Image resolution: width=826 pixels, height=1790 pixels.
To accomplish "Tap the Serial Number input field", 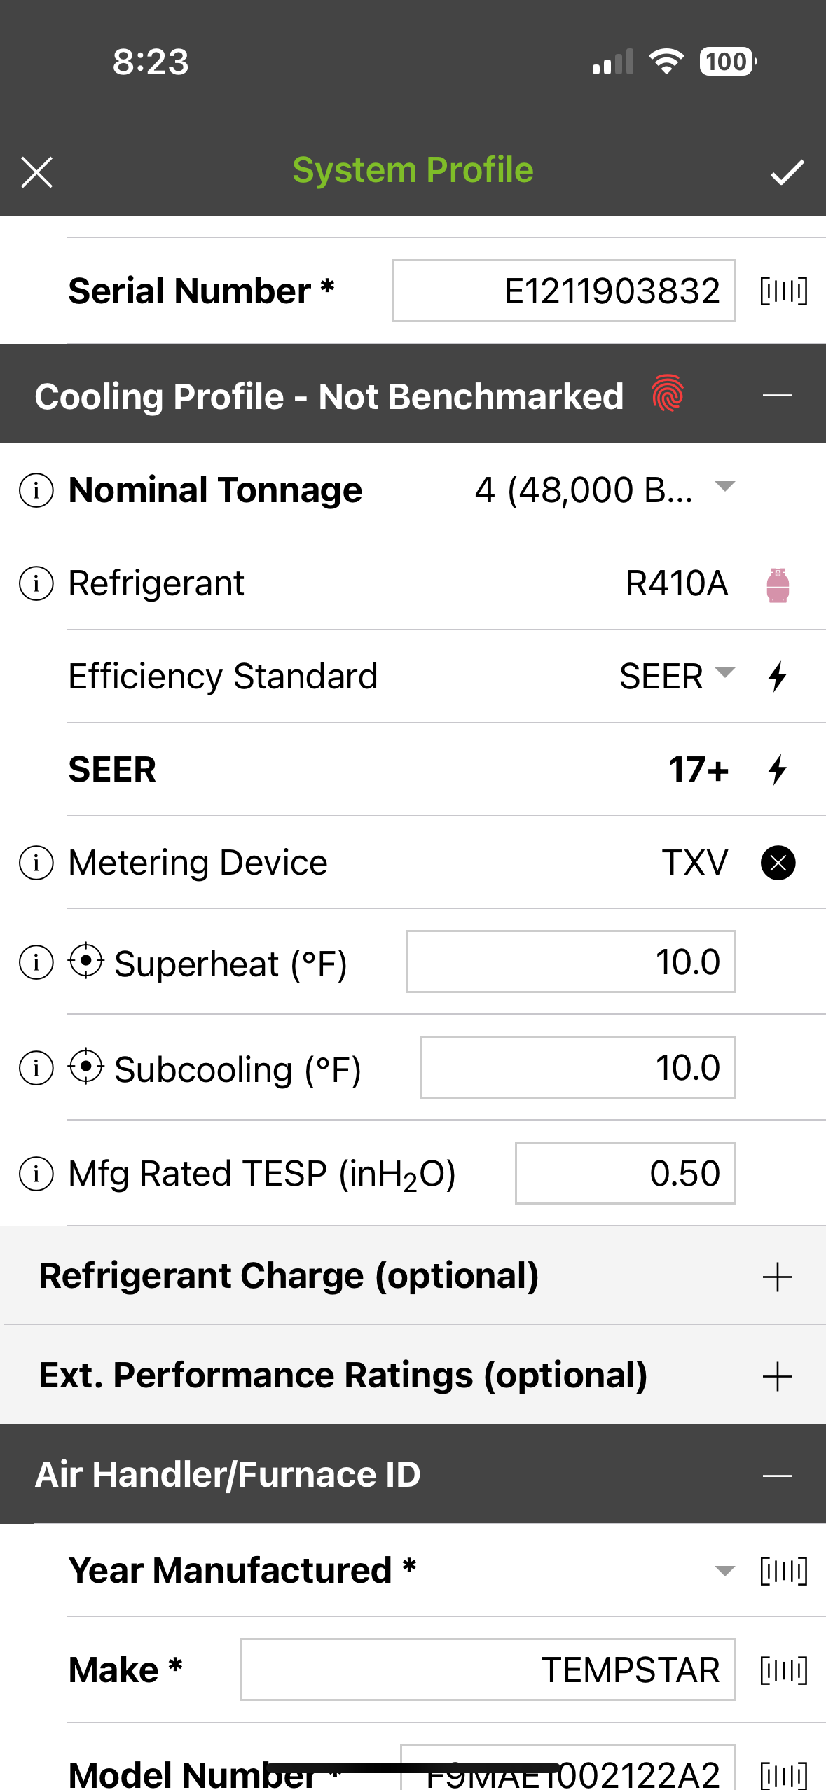I will click(x=563, y=291).
